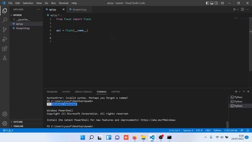Image resolution: width=252 pixels, height=142 pixels.
Task: Select language mode Python in status bar
Action: 217,131
